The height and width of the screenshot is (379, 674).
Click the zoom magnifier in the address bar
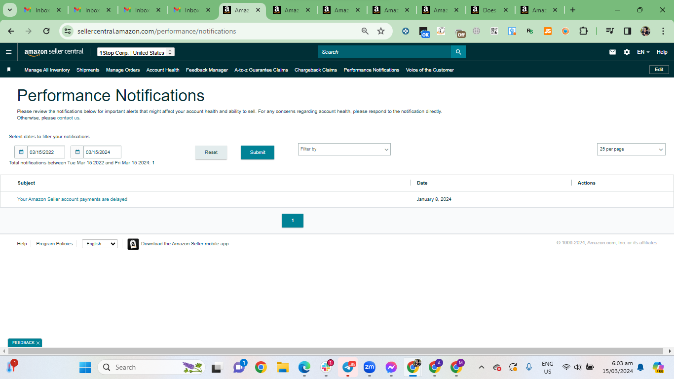coord(365,31)
